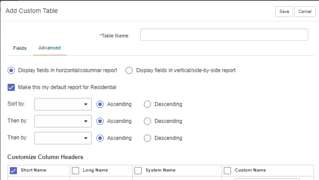The width and height of the screenshot is (319, 180).
Task: Open the Sort by dropdown
Action: point(63,104)
